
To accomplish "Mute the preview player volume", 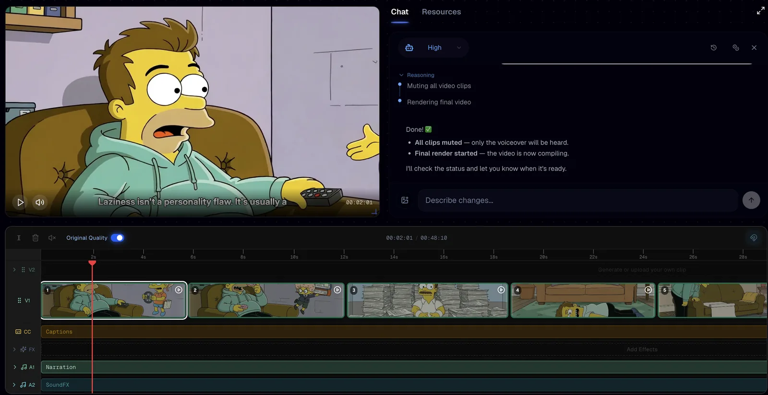I will [x=40, y=202].
